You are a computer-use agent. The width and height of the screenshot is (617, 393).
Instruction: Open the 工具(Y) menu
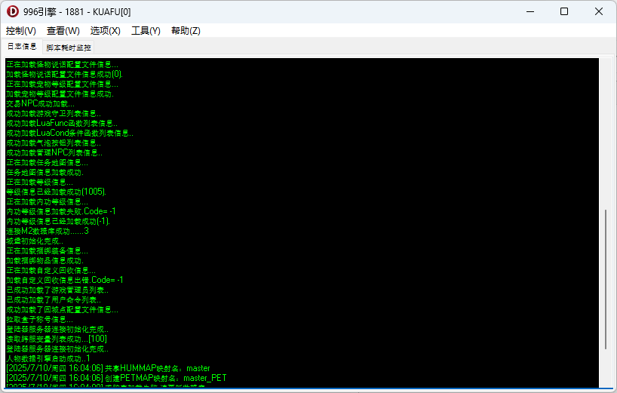146,31
